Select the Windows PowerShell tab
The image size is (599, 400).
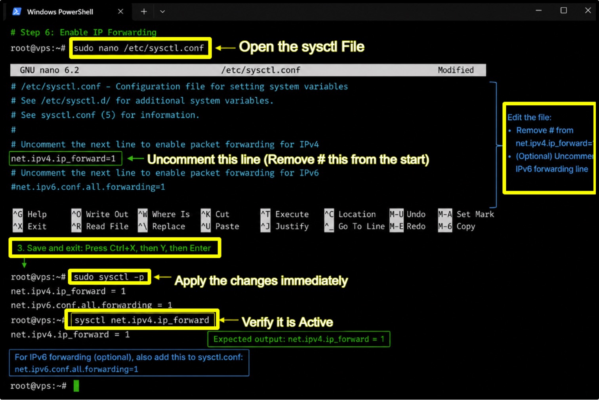69,11
